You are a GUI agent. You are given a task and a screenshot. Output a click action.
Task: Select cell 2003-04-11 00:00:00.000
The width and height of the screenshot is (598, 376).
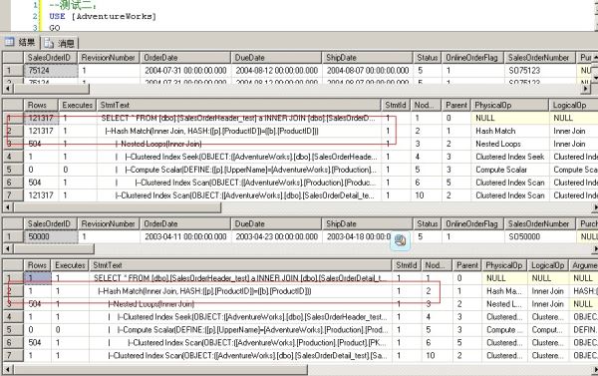pyautogui.click(x=185, y=236)
